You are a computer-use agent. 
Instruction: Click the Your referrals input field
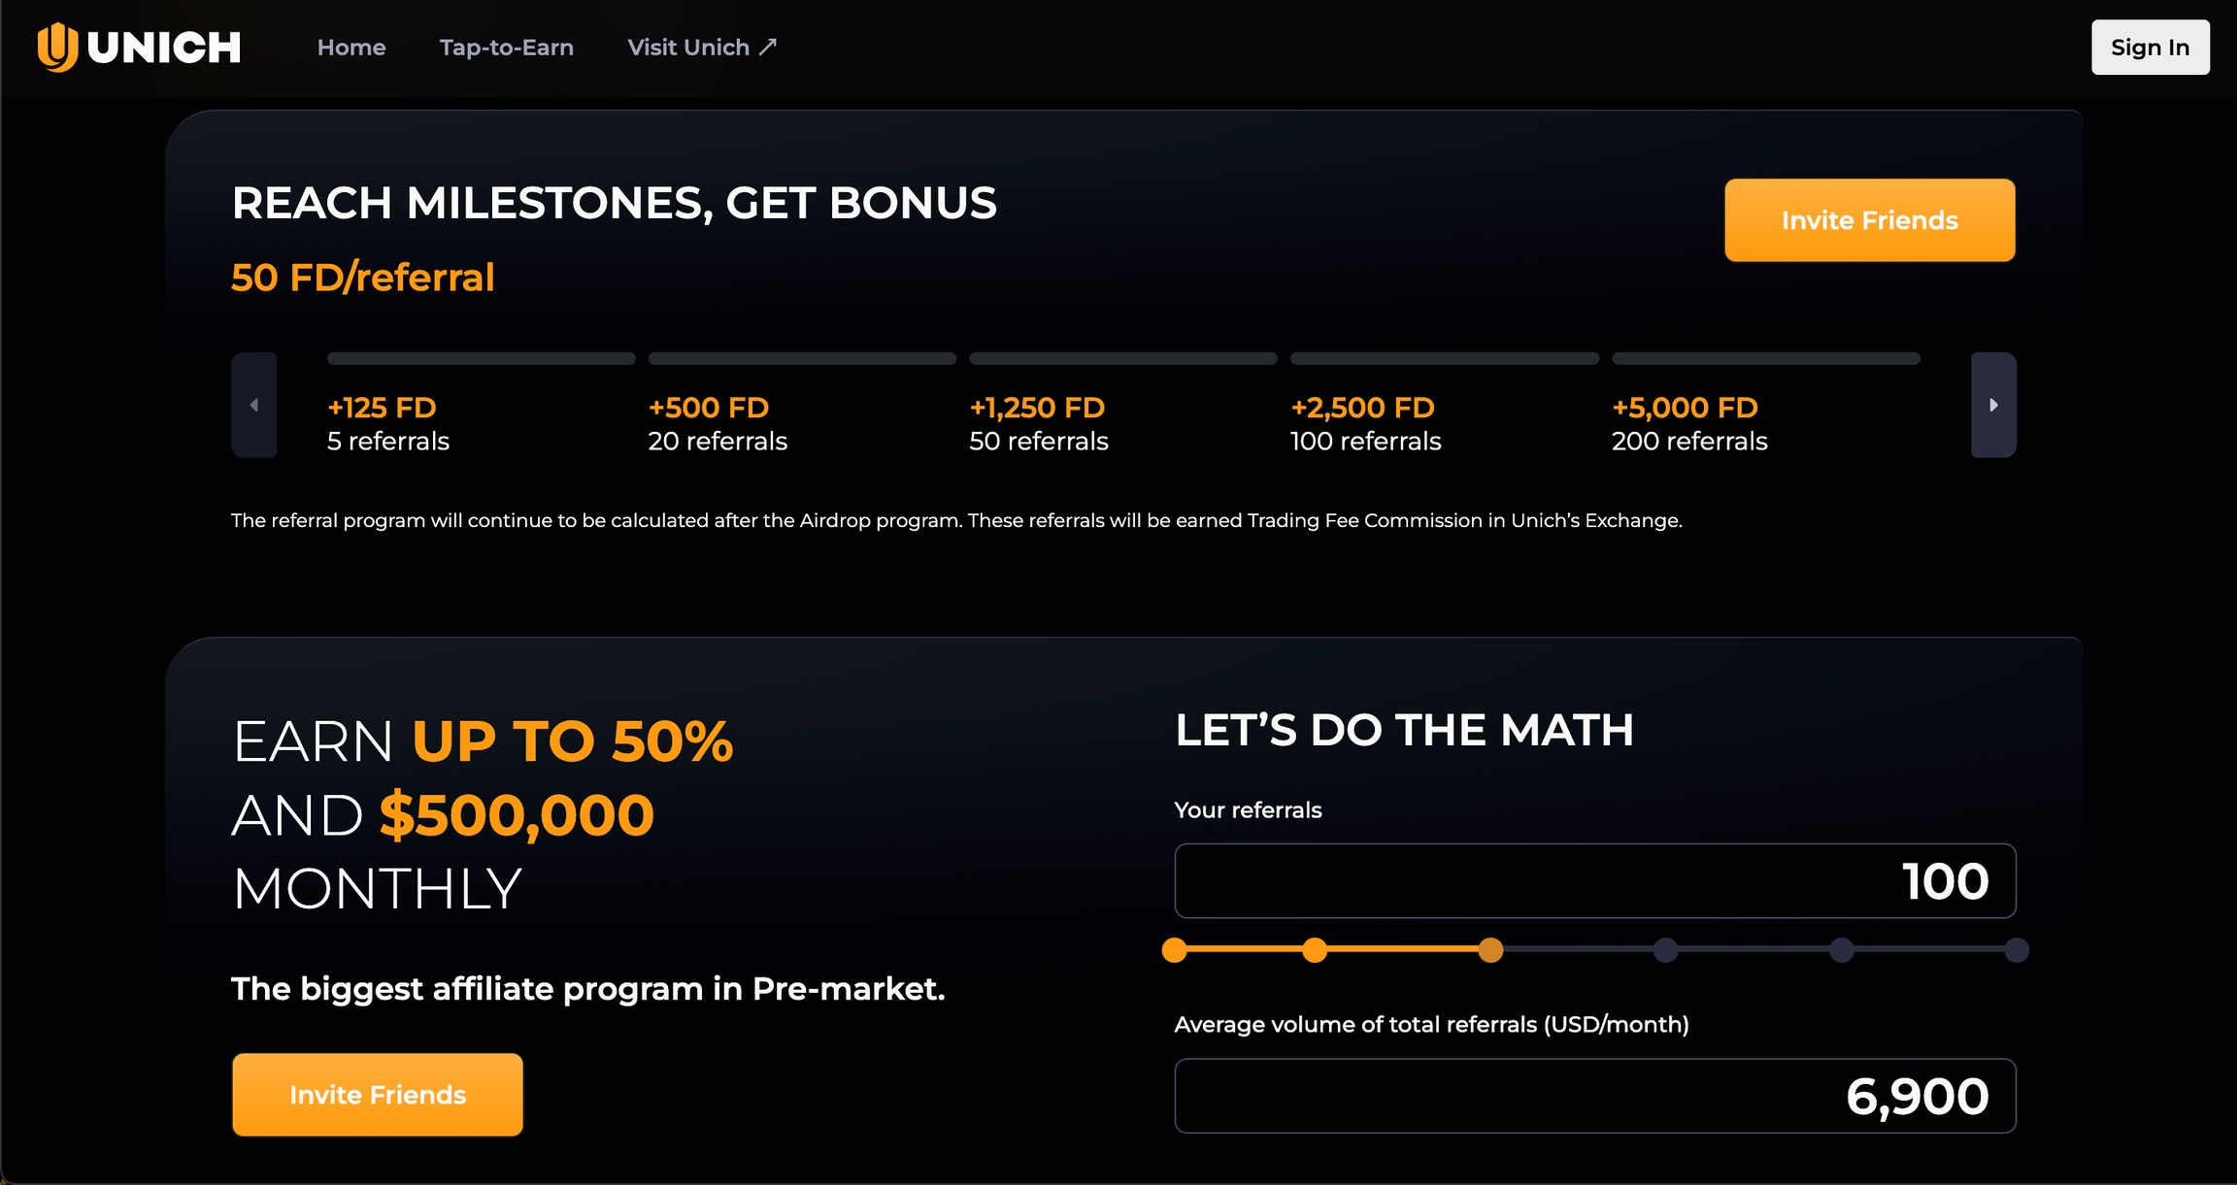[x=1594, y=881]
